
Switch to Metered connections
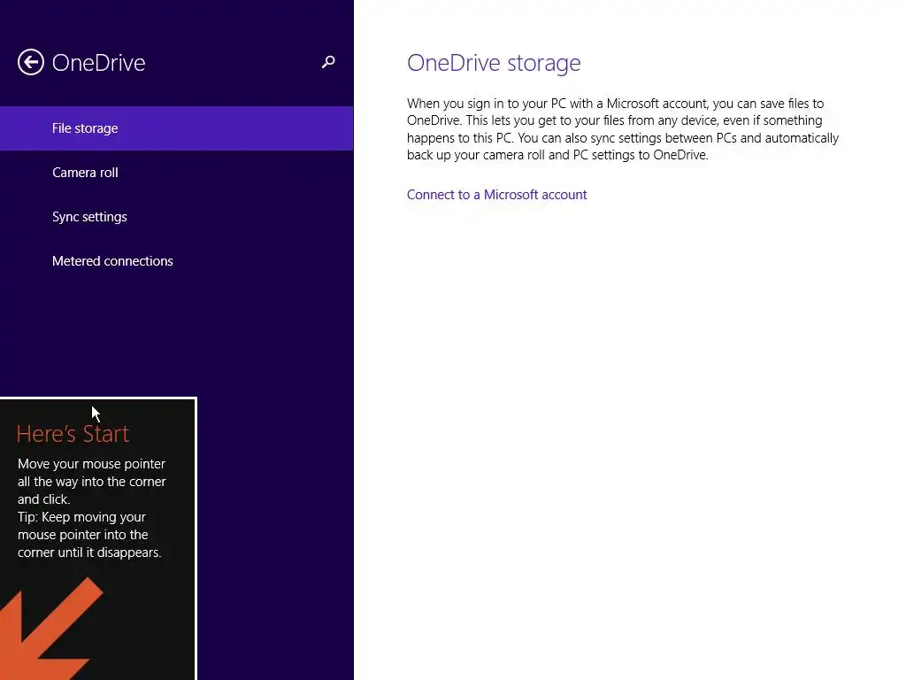pyautogui.click(x=112, y=261)
